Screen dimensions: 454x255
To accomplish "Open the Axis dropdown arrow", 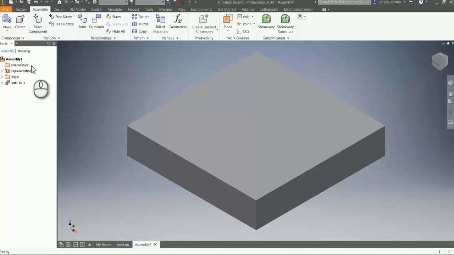I will pos(253,17).
